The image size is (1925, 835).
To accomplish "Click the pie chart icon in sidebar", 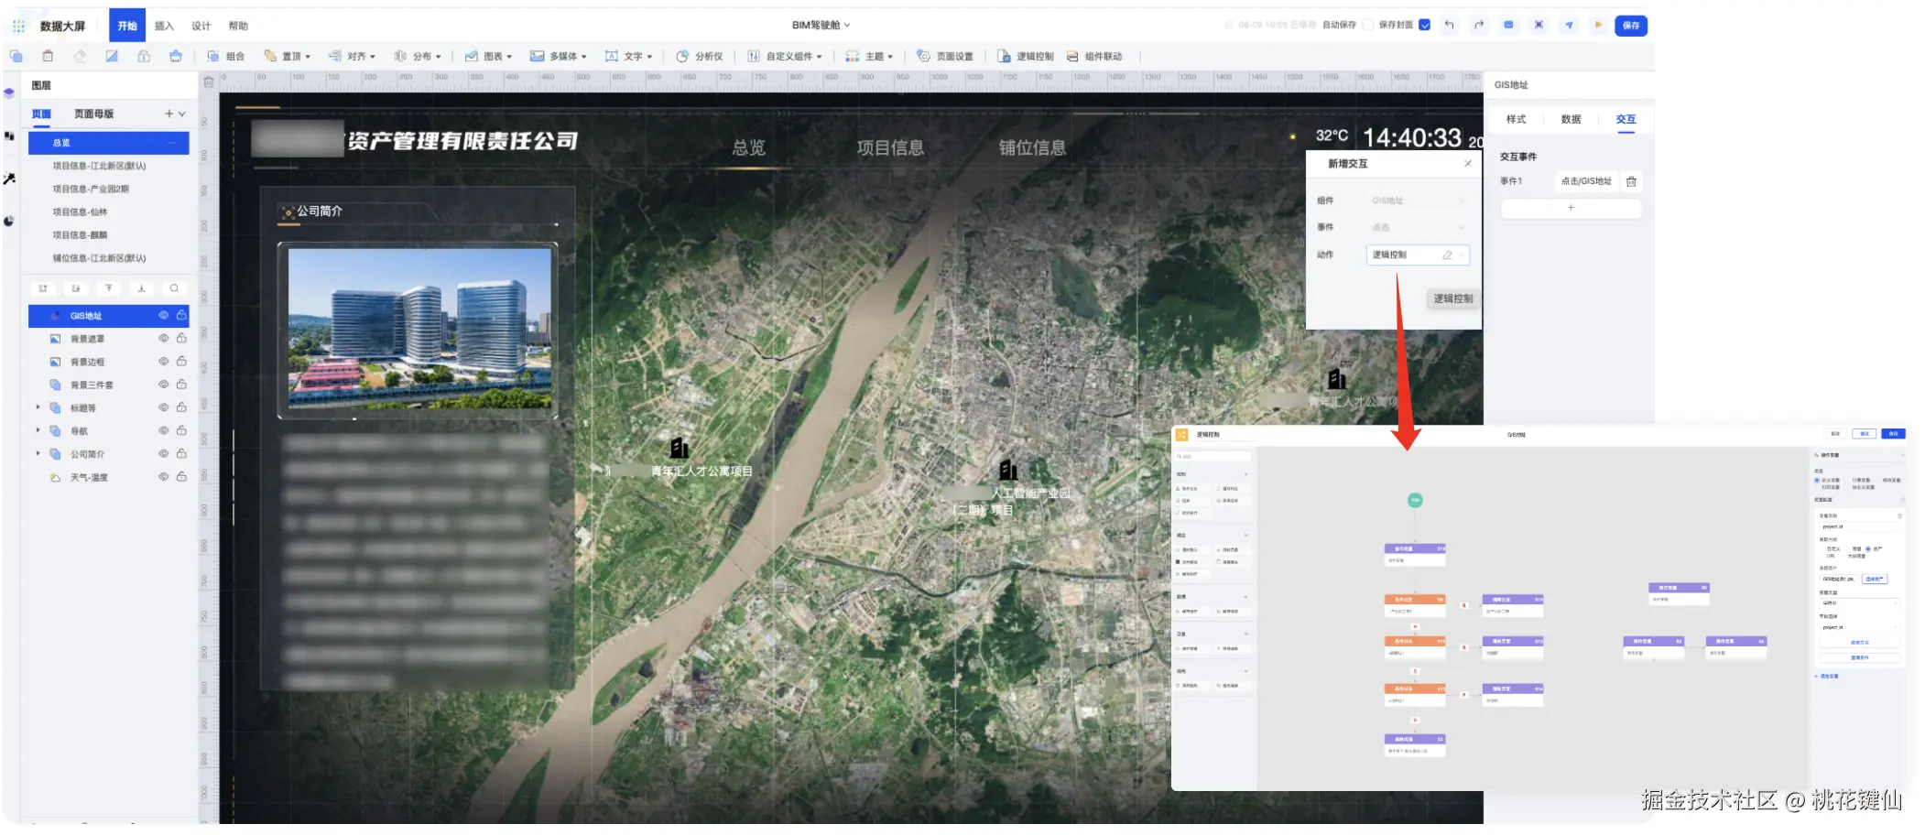I will 9,221.
